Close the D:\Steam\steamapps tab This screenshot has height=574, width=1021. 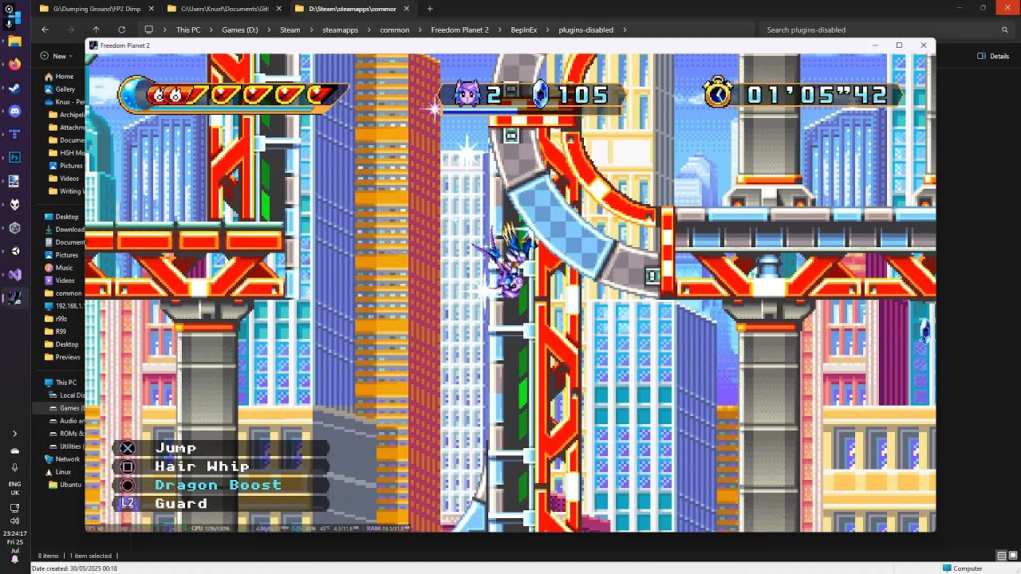tap(406, 9)
